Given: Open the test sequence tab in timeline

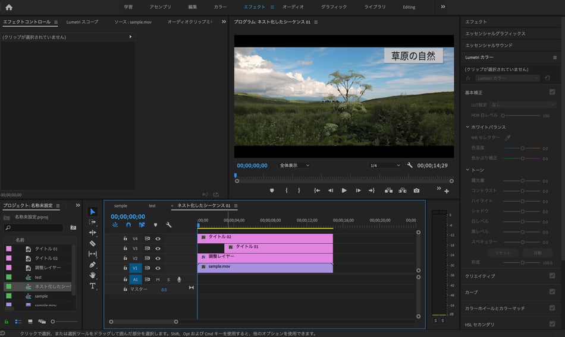Looking at the screenshot, I should 152,206.
